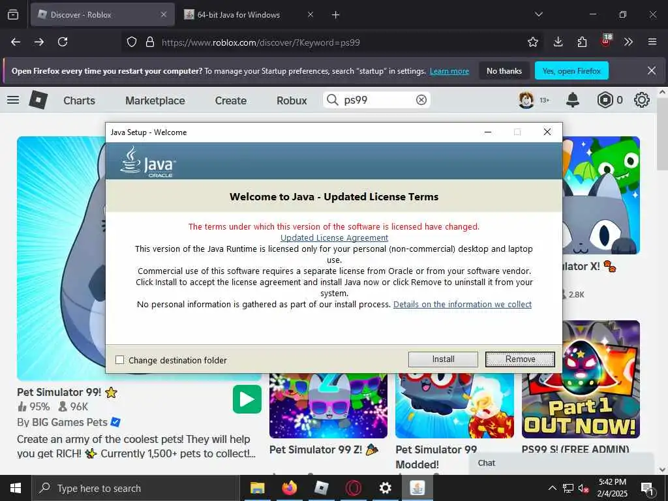Open Firefox from the taskbar
This screenshot has height=501, width=668.
289,488
